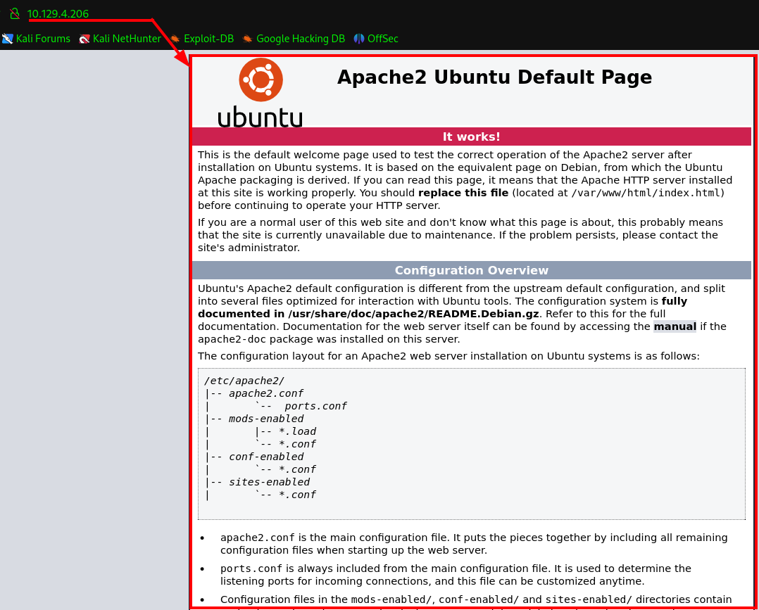Click the Kali Forums bookmark icon
This screenshot has height=610, width=759.
tap(7, 39)
